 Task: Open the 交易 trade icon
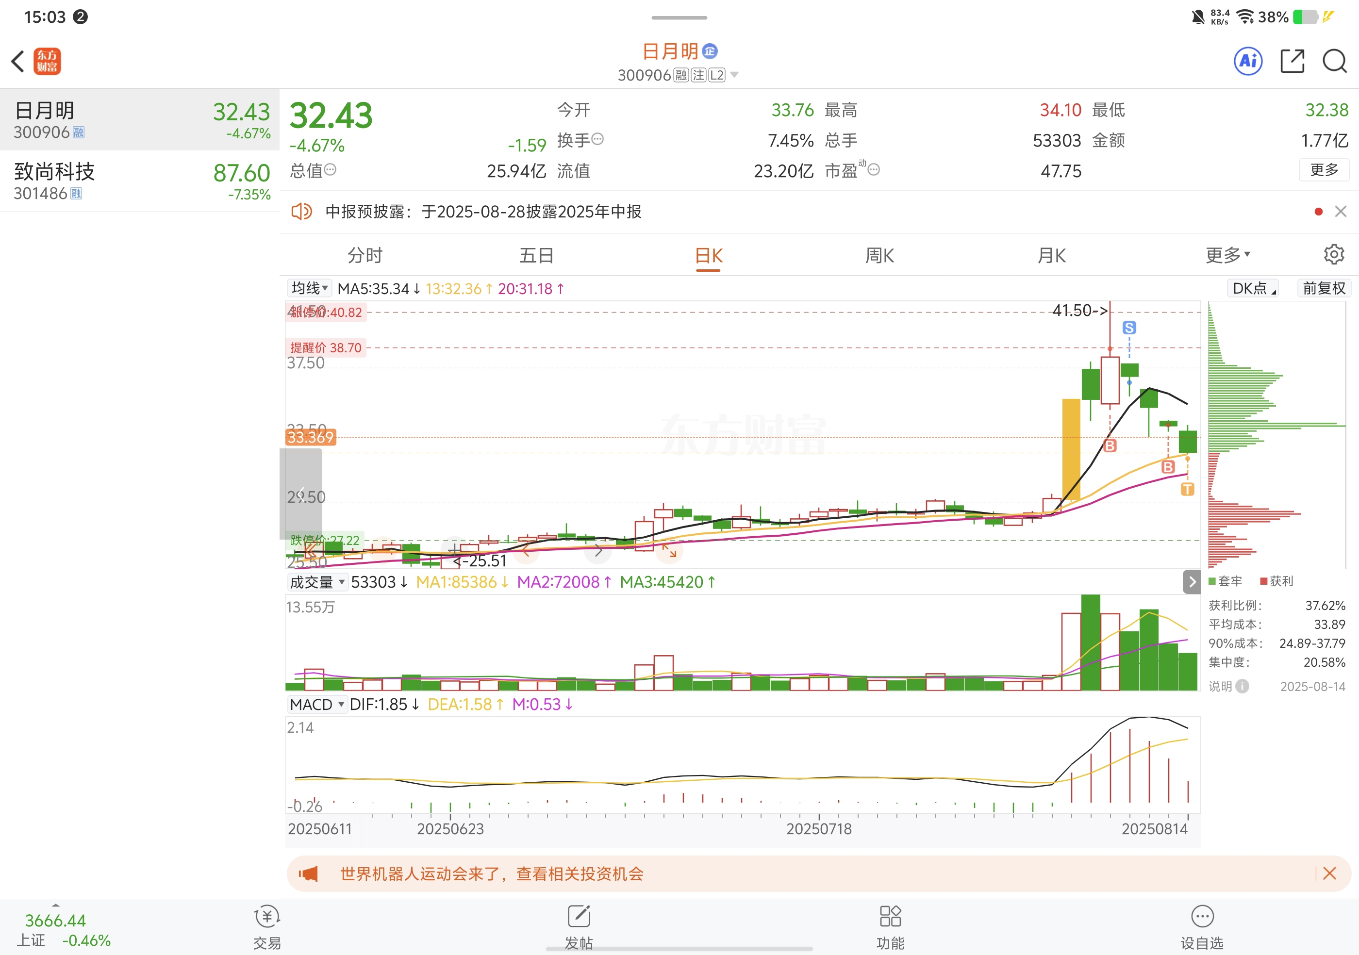[267, 917]
